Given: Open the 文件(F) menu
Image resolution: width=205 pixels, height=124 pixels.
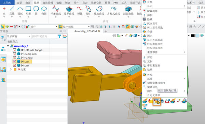Looking at the screenshot, I should 7,2.
